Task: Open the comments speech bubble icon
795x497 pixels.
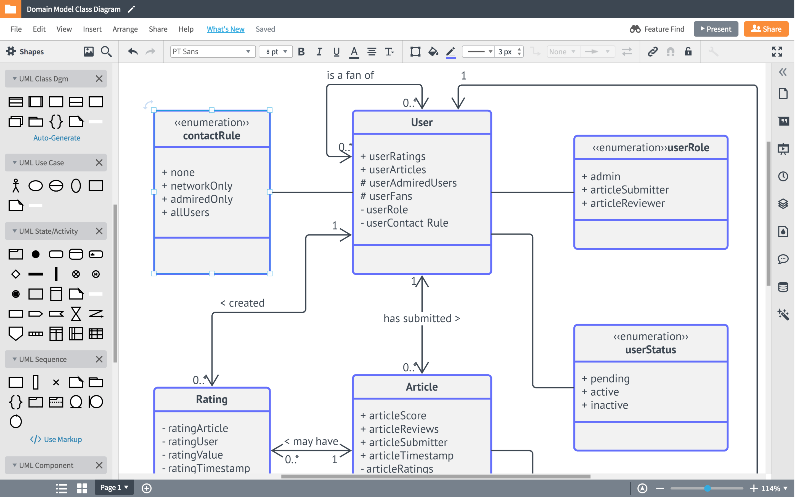Action: 783,259
